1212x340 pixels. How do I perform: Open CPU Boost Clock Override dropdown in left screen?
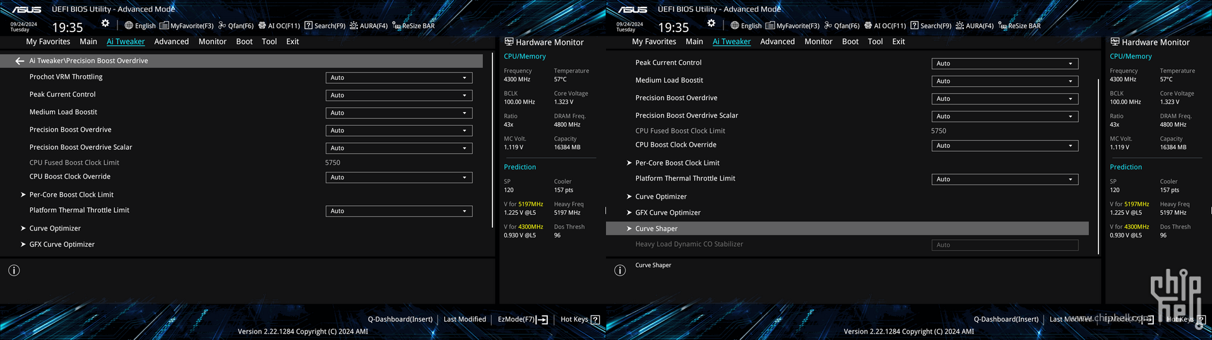point(399,178)
